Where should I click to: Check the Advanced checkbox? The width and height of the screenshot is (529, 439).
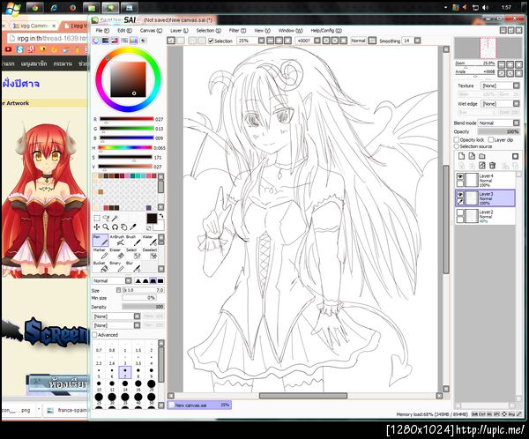[x=95, y=335]
